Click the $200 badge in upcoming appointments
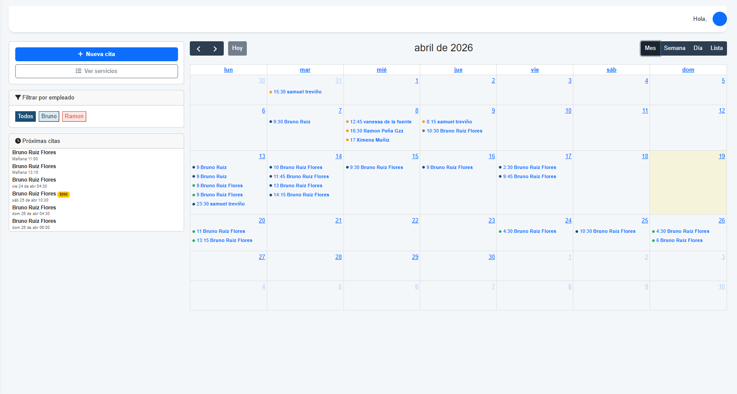 64,195
